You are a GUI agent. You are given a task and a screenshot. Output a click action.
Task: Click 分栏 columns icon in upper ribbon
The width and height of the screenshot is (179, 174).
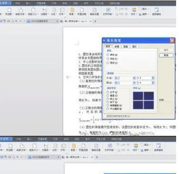(x=54, y=10)
